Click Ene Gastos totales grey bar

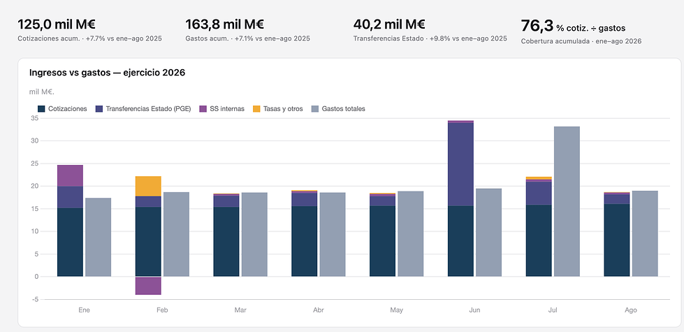tap(98, 238)
